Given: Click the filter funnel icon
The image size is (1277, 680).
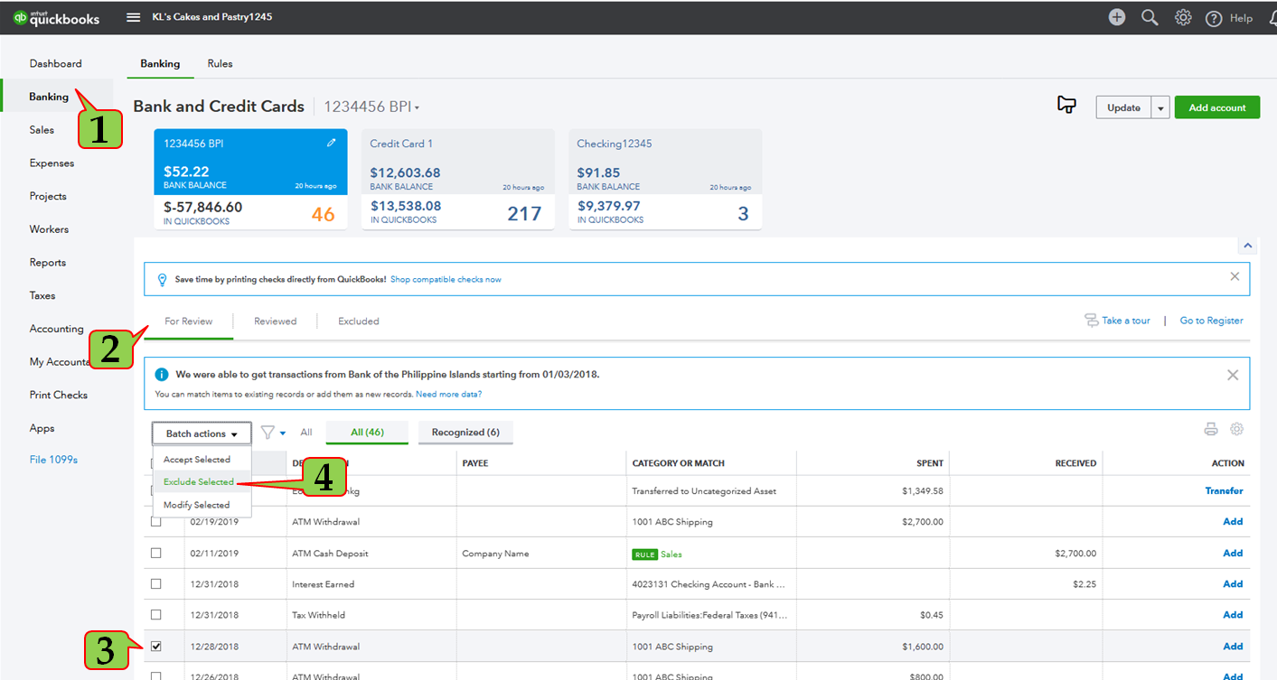Looking at the screenshot, I should [x=268, y=433].
